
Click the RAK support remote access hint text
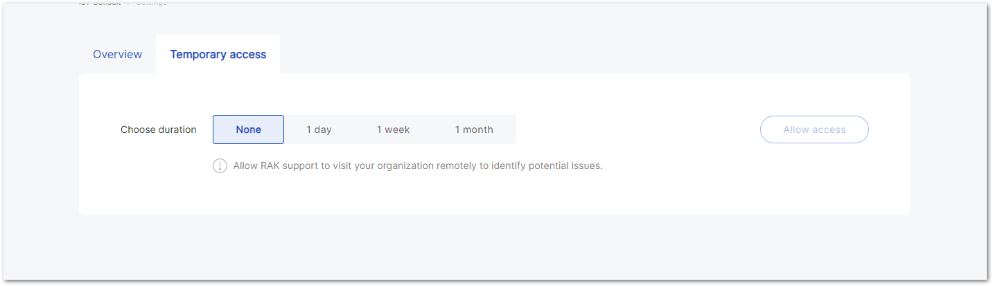pos(418,166)
